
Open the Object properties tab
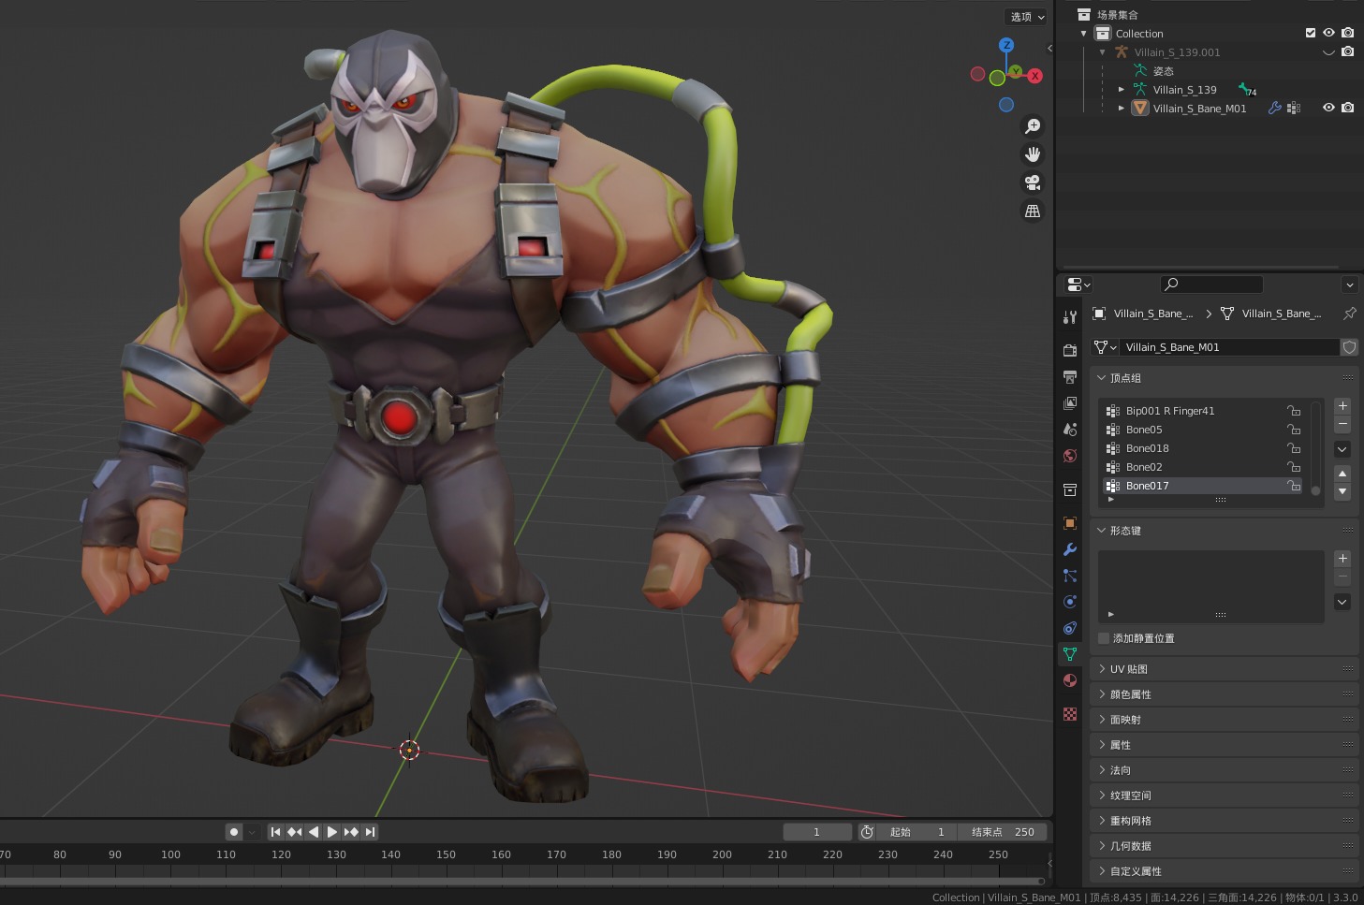click(1070, 523)
